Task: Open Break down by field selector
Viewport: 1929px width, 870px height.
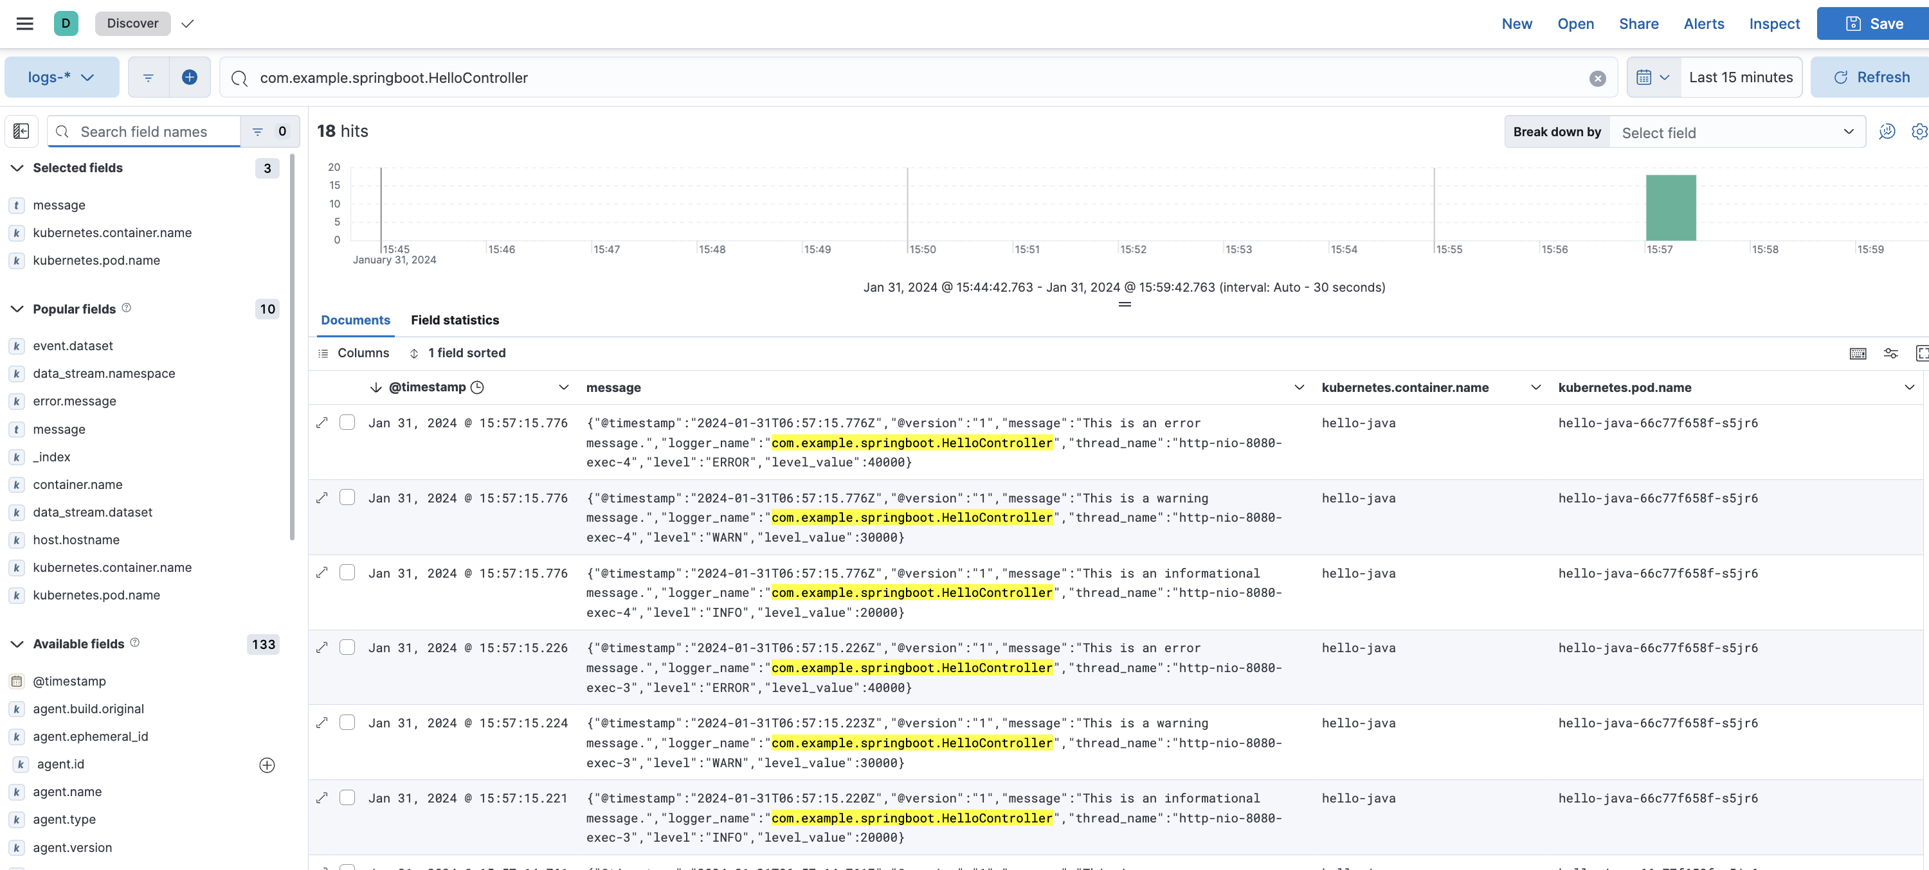Action: point(1736,132)
